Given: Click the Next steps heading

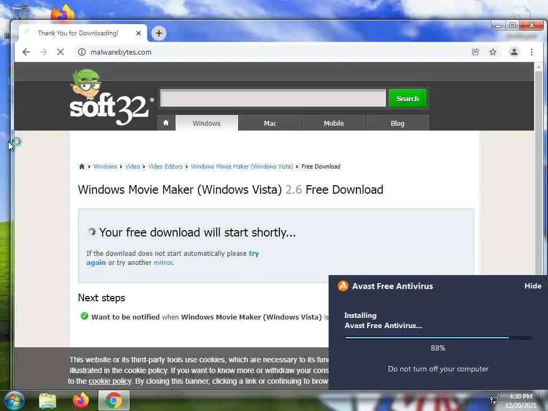Looking at the screenshot, I should tap(101, 298).
